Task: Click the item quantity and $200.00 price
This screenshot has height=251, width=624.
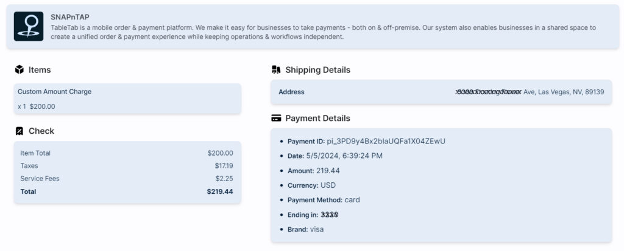Action: [37, 106]
